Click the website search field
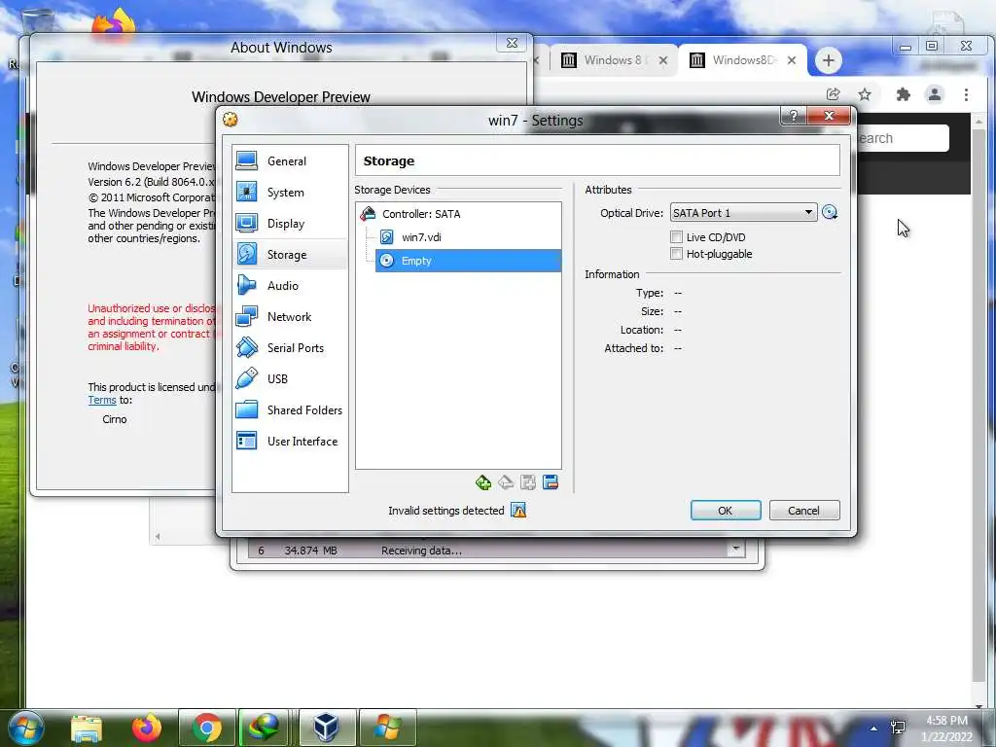The width and height of the screenshot is (996, 747). (902, 138)
